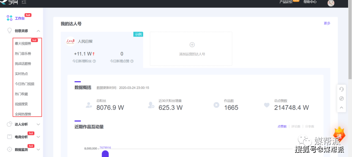Click the 更多 link
The height and width of the screenshot is (157, 352).
coord(327,23)
